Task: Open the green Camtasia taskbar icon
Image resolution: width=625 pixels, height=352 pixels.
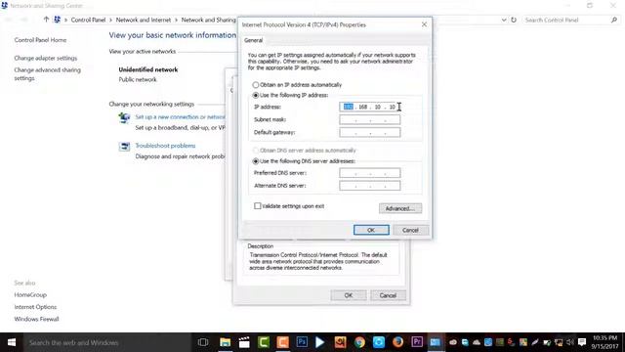Action: point(264,342)
